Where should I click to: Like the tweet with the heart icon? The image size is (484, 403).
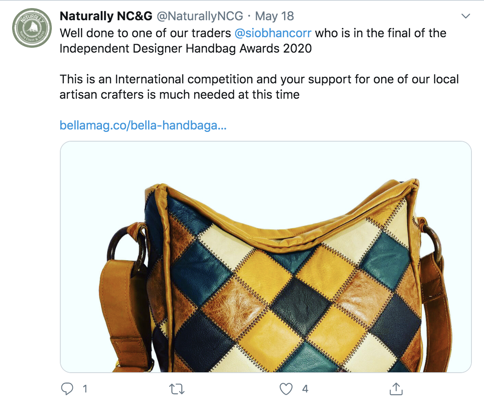coord(286,389)
